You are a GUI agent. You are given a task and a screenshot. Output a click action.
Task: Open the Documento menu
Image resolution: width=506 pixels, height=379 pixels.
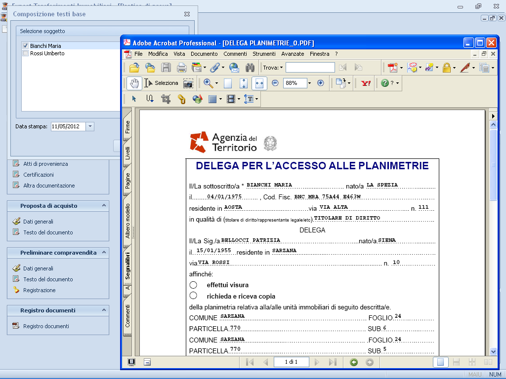tap(204, 54)
